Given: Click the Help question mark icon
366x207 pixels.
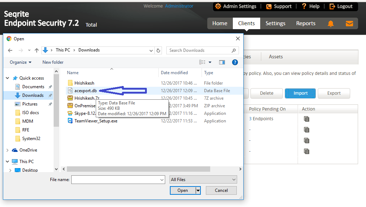Looking at the screenshot, I should tap(304, 6).
